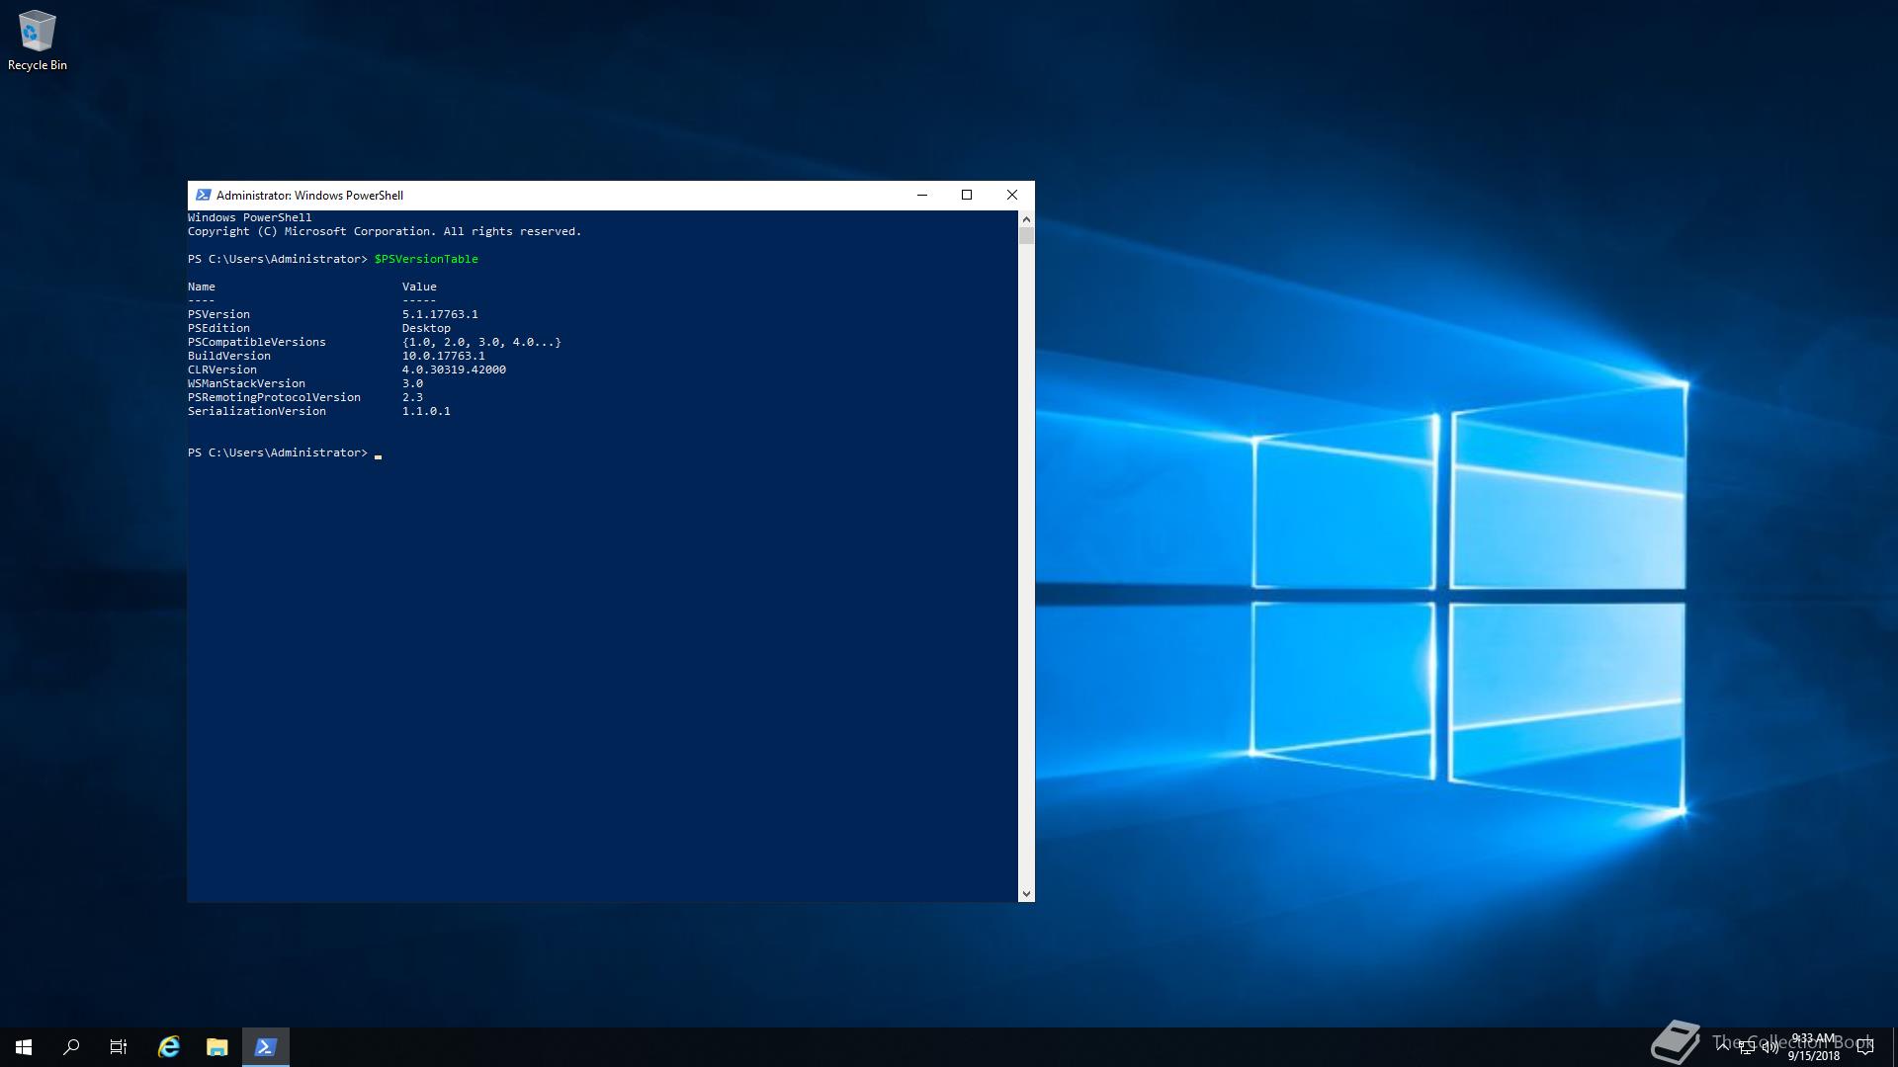
Task: Open taskbar Search
Action: 71,1047
